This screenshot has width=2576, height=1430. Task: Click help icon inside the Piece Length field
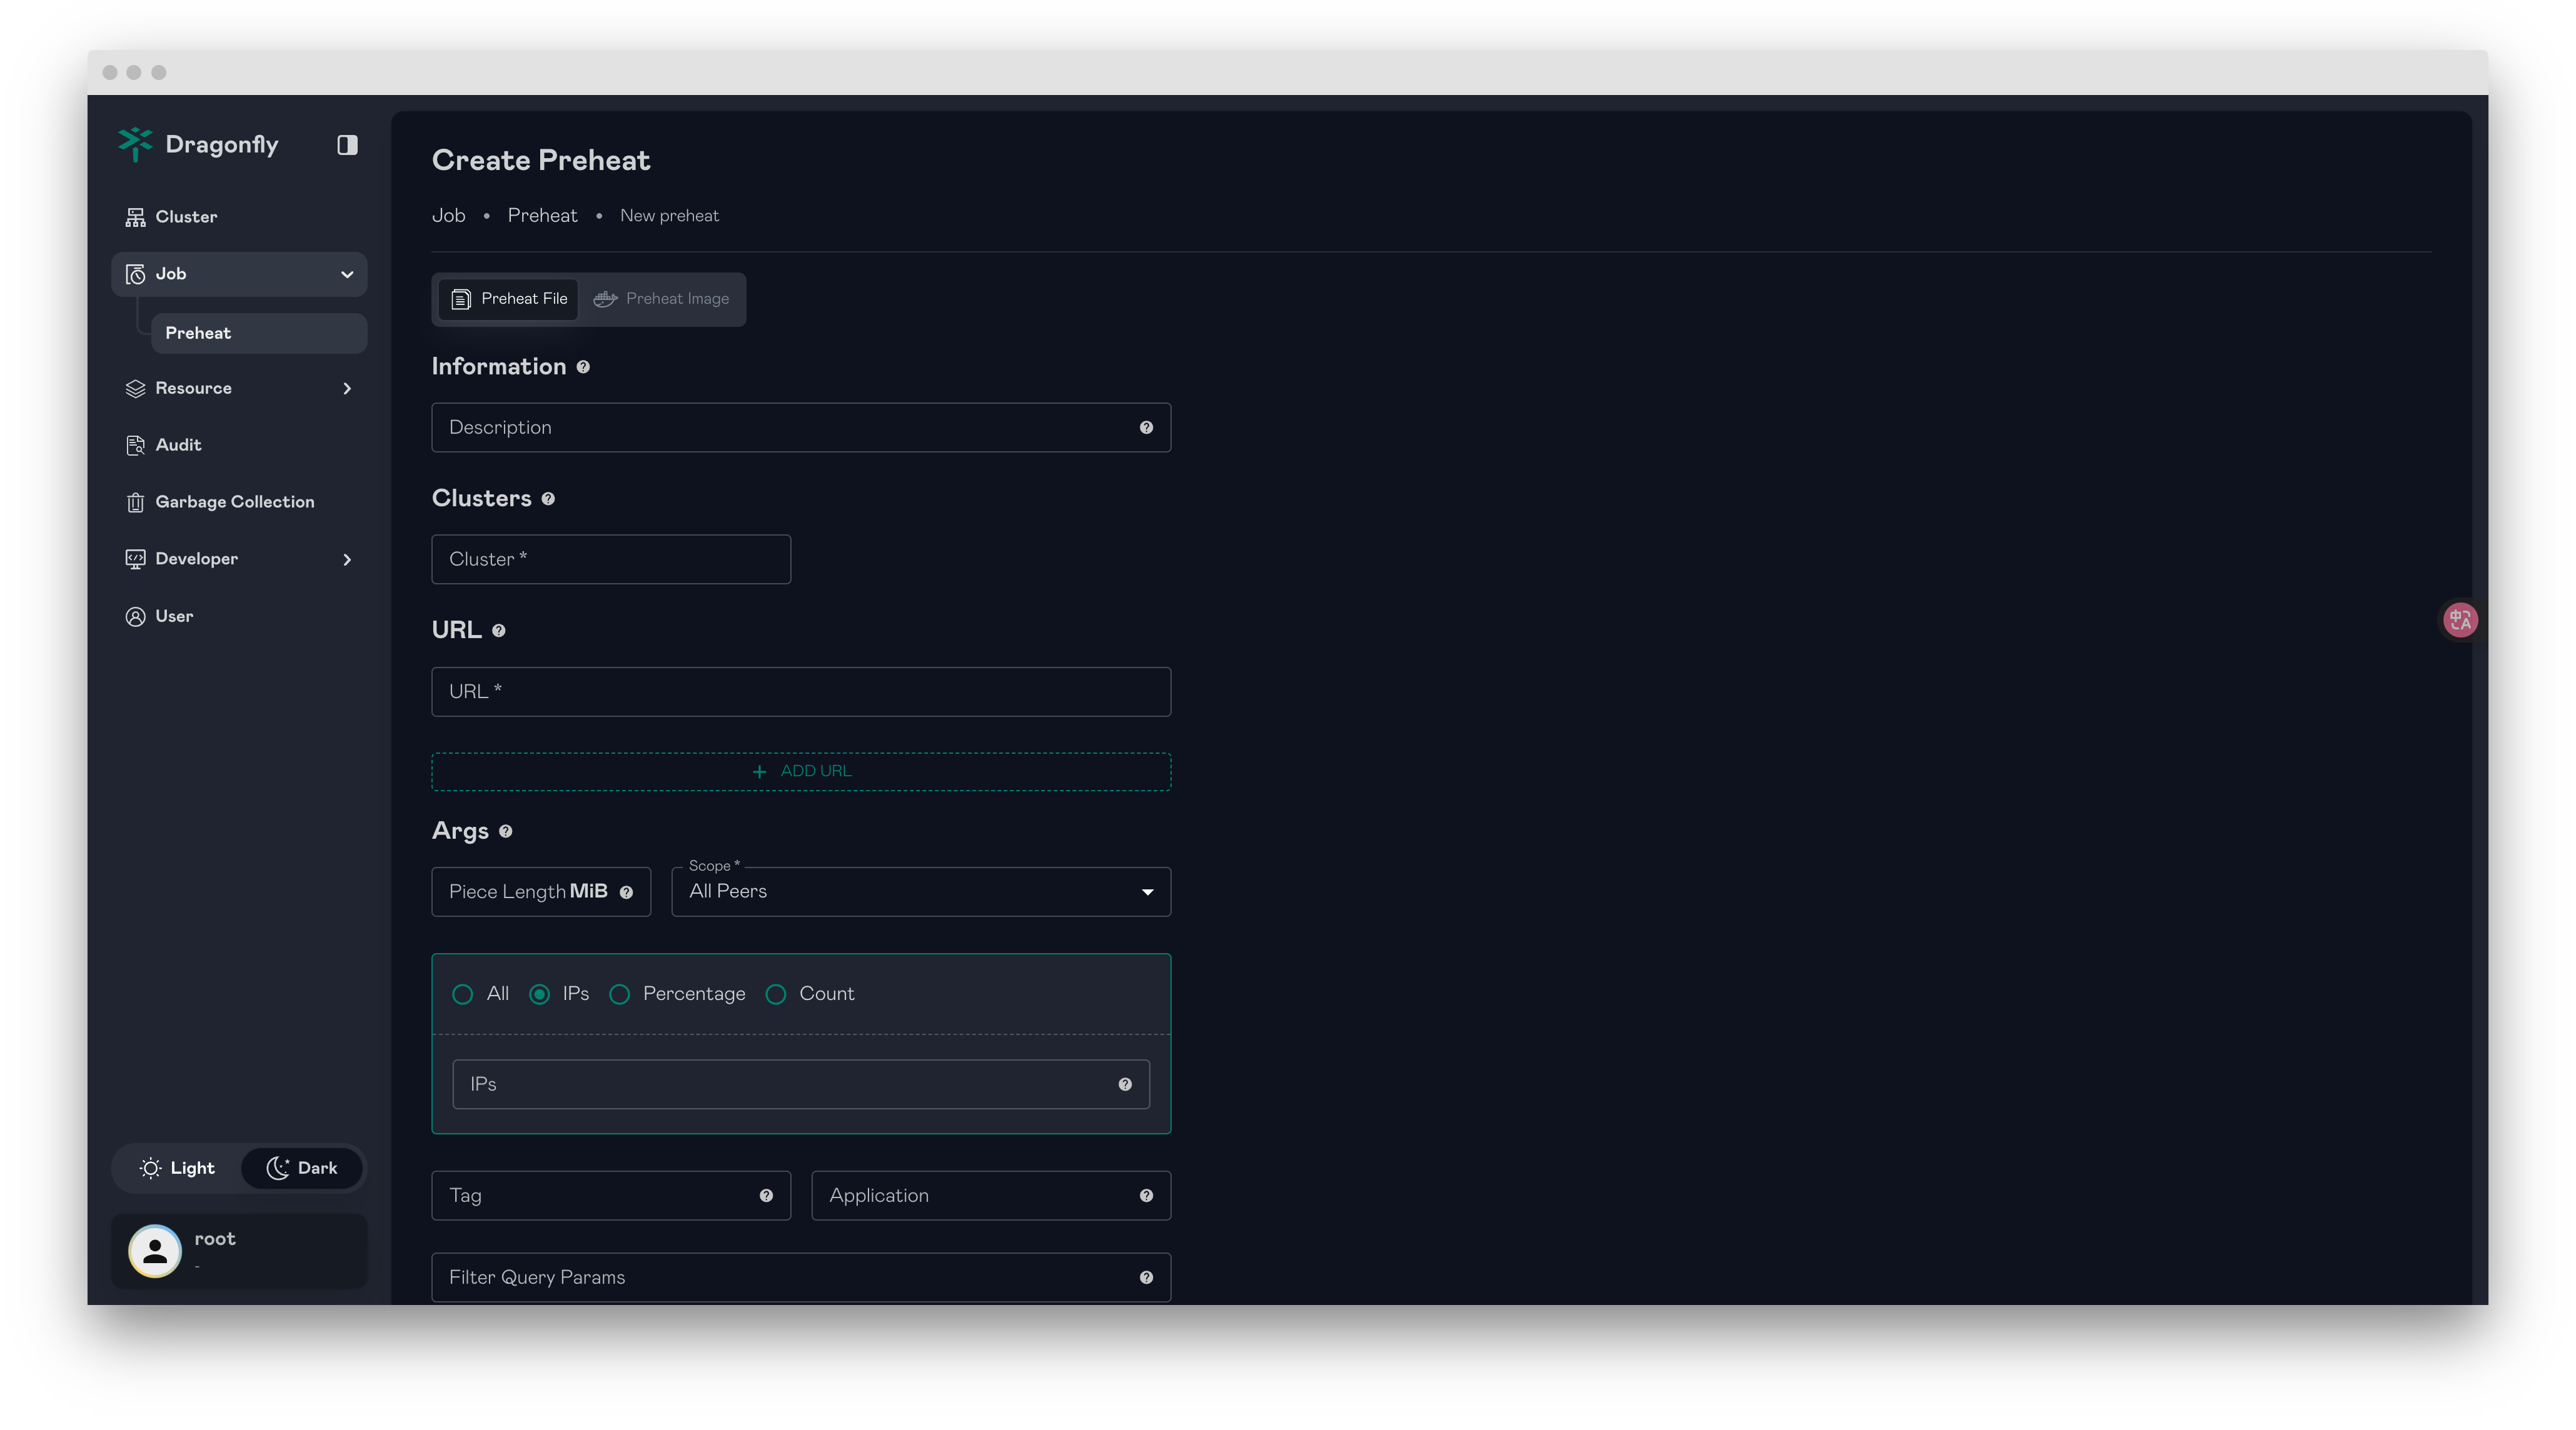(626, 892)
